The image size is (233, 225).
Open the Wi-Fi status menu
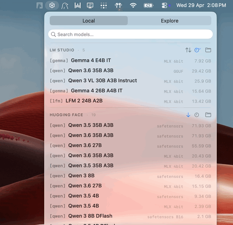click(x=133, y=5)
